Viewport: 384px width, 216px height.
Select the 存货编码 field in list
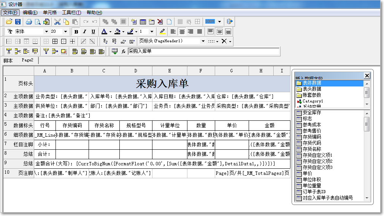(311, 137)
